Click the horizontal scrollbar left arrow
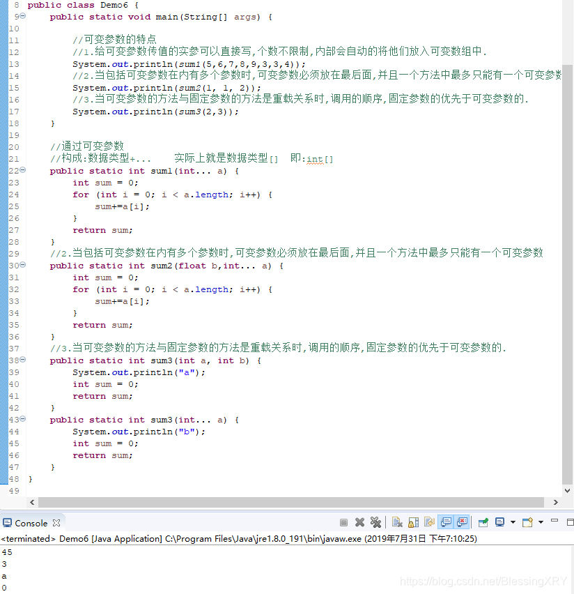 pos(32,503)
